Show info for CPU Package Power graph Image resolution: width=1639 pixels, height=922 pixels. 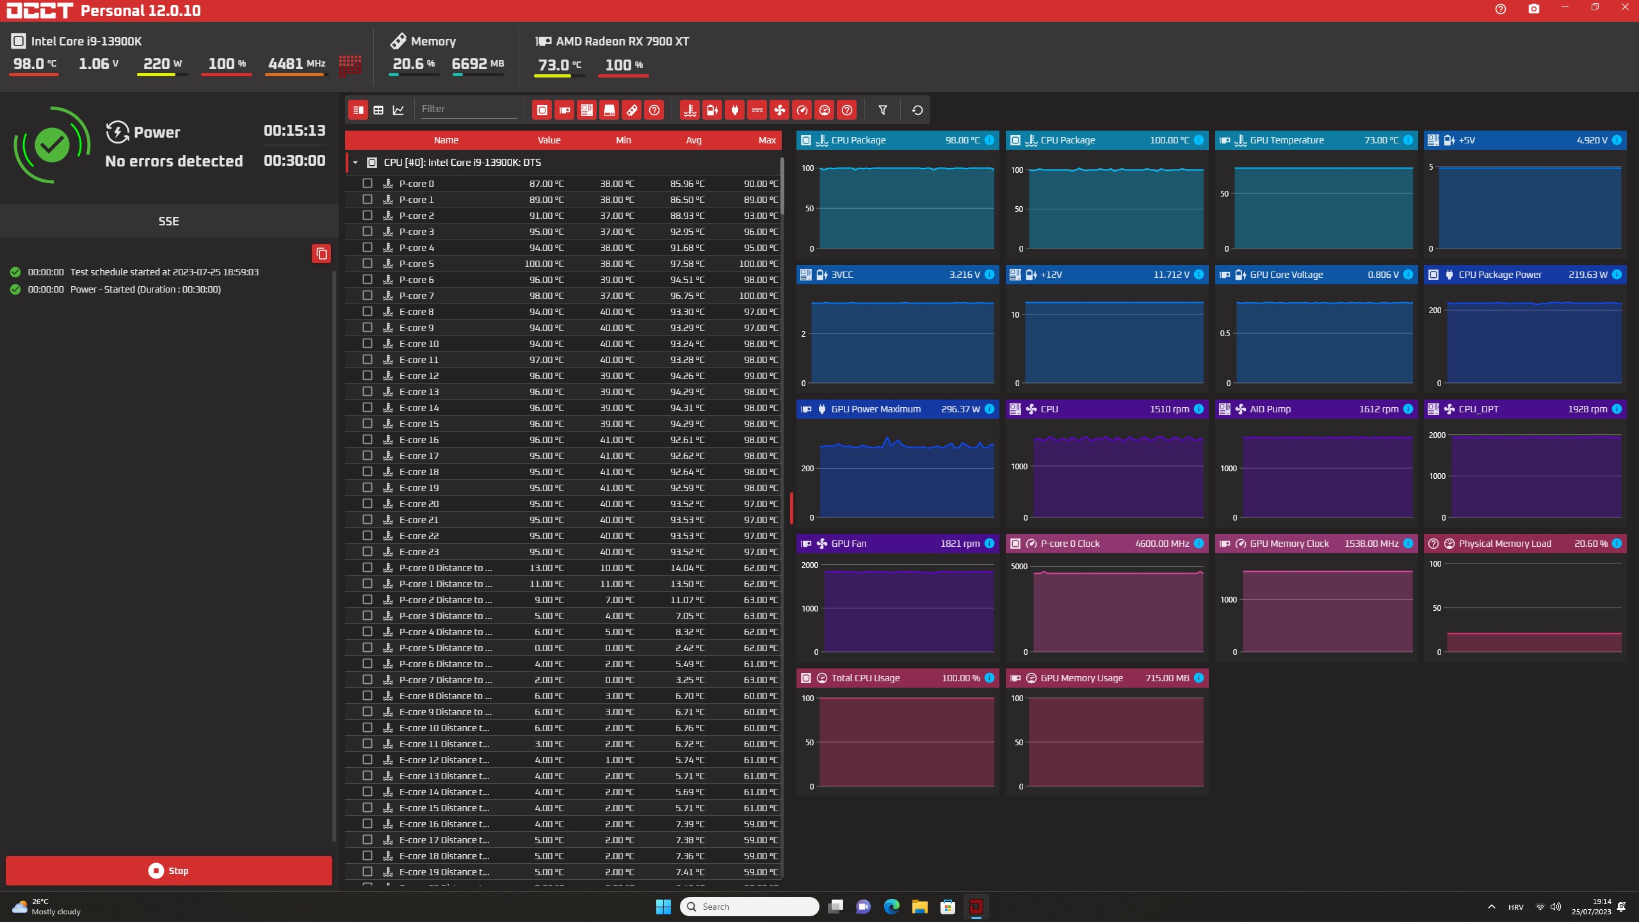coord(1617,275)
